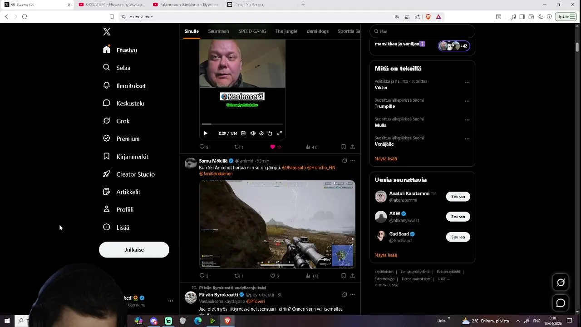Image resolution: width=581 pixels, height=327 pixels.
Task: Open more options on Samu Mökillä post
Action: pos(353,161)
